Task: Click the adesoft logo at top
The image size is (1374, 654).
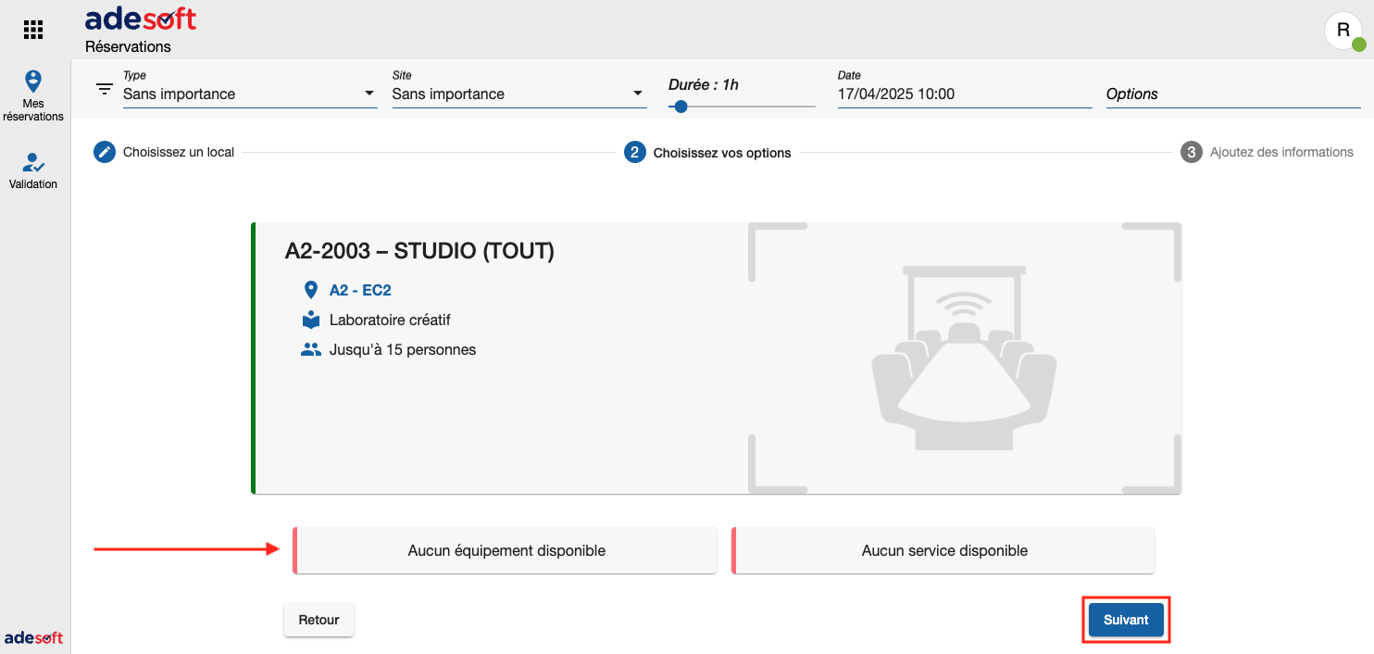Action: 141,19
